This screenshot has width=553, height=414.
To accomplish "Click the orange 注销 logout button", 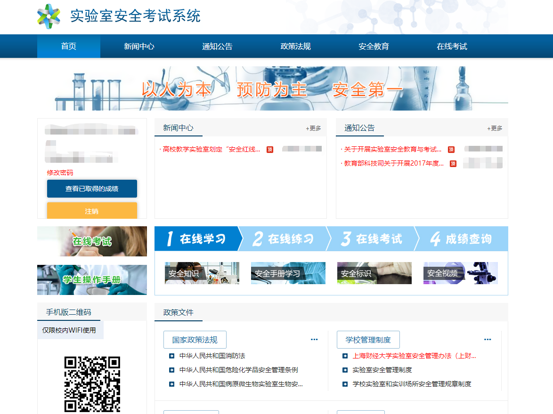I will [92, 211].
